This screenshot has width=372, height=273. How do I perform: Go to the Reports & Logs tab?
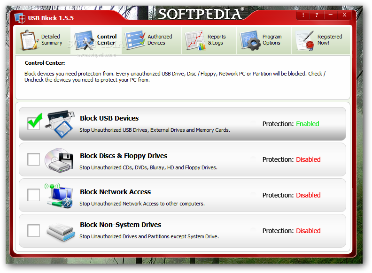click(x=209, y=40)
